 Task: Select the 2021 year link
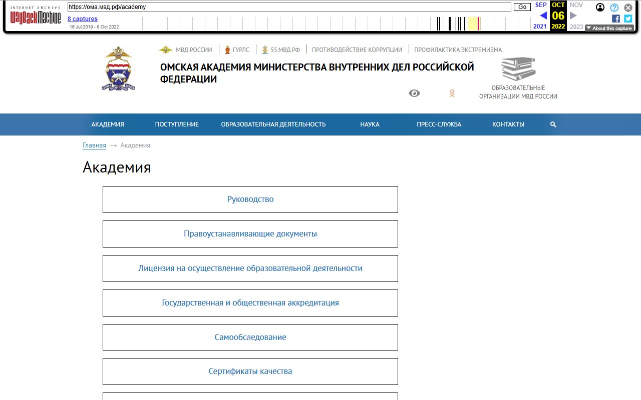point(540,26)
